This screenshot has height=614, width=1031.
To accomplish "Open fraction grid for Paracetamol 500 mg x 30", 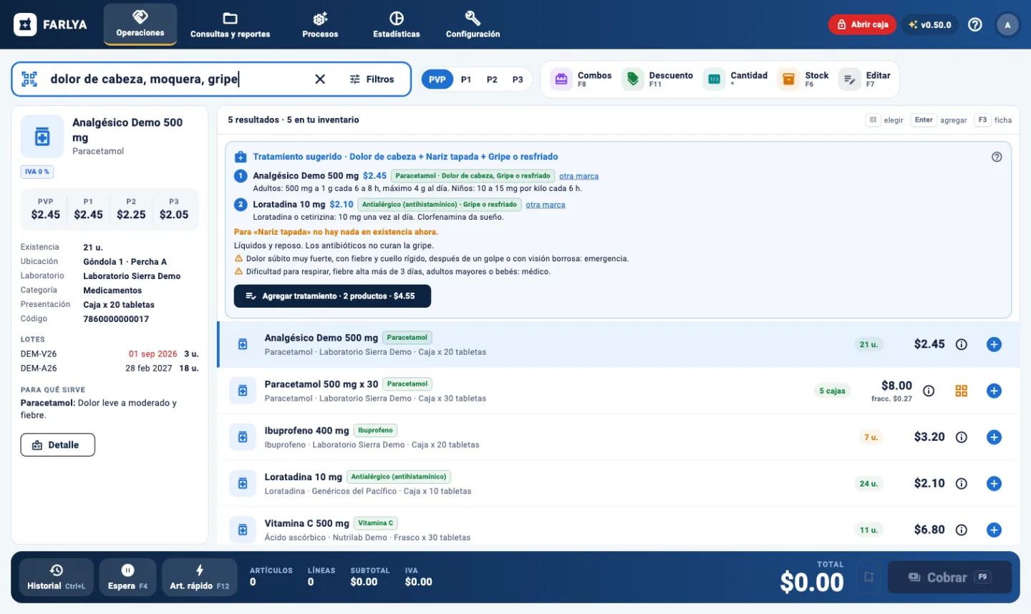I will [961, 391].
